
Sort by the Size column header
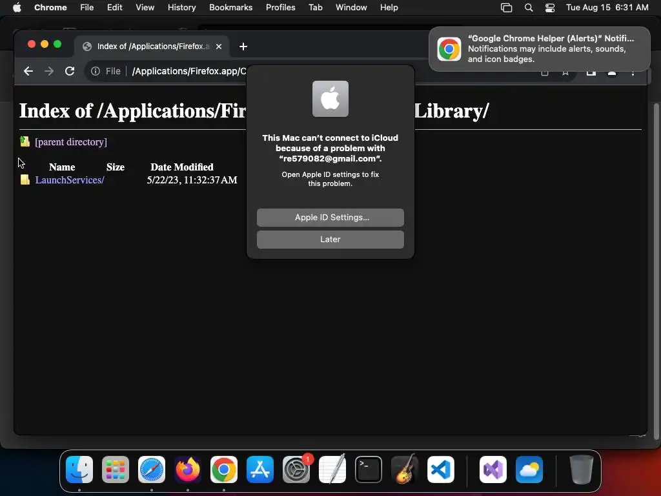point(116,167)
